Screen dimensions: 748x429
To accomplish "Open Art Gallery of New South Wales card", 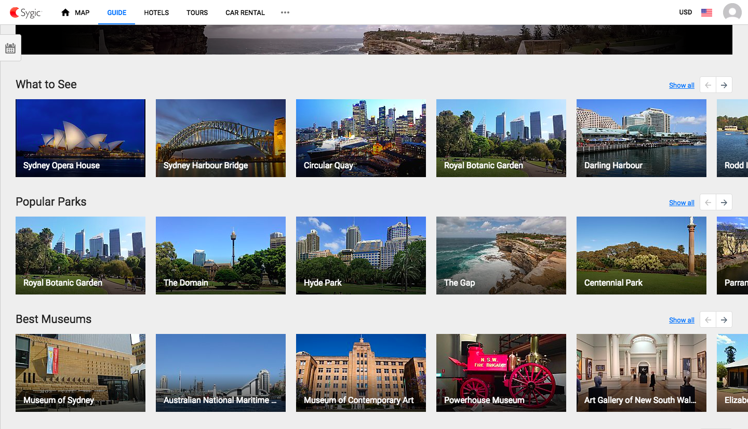I will 642,373.
